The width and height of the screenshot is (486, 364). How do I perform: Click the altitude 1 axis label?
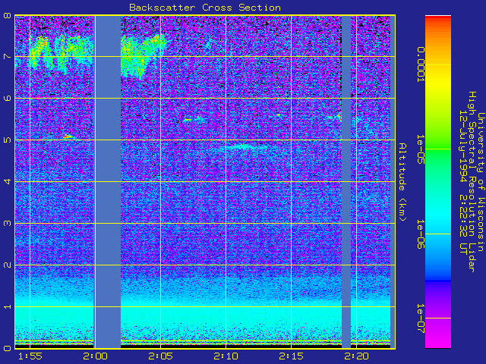[x=7, y=306]
